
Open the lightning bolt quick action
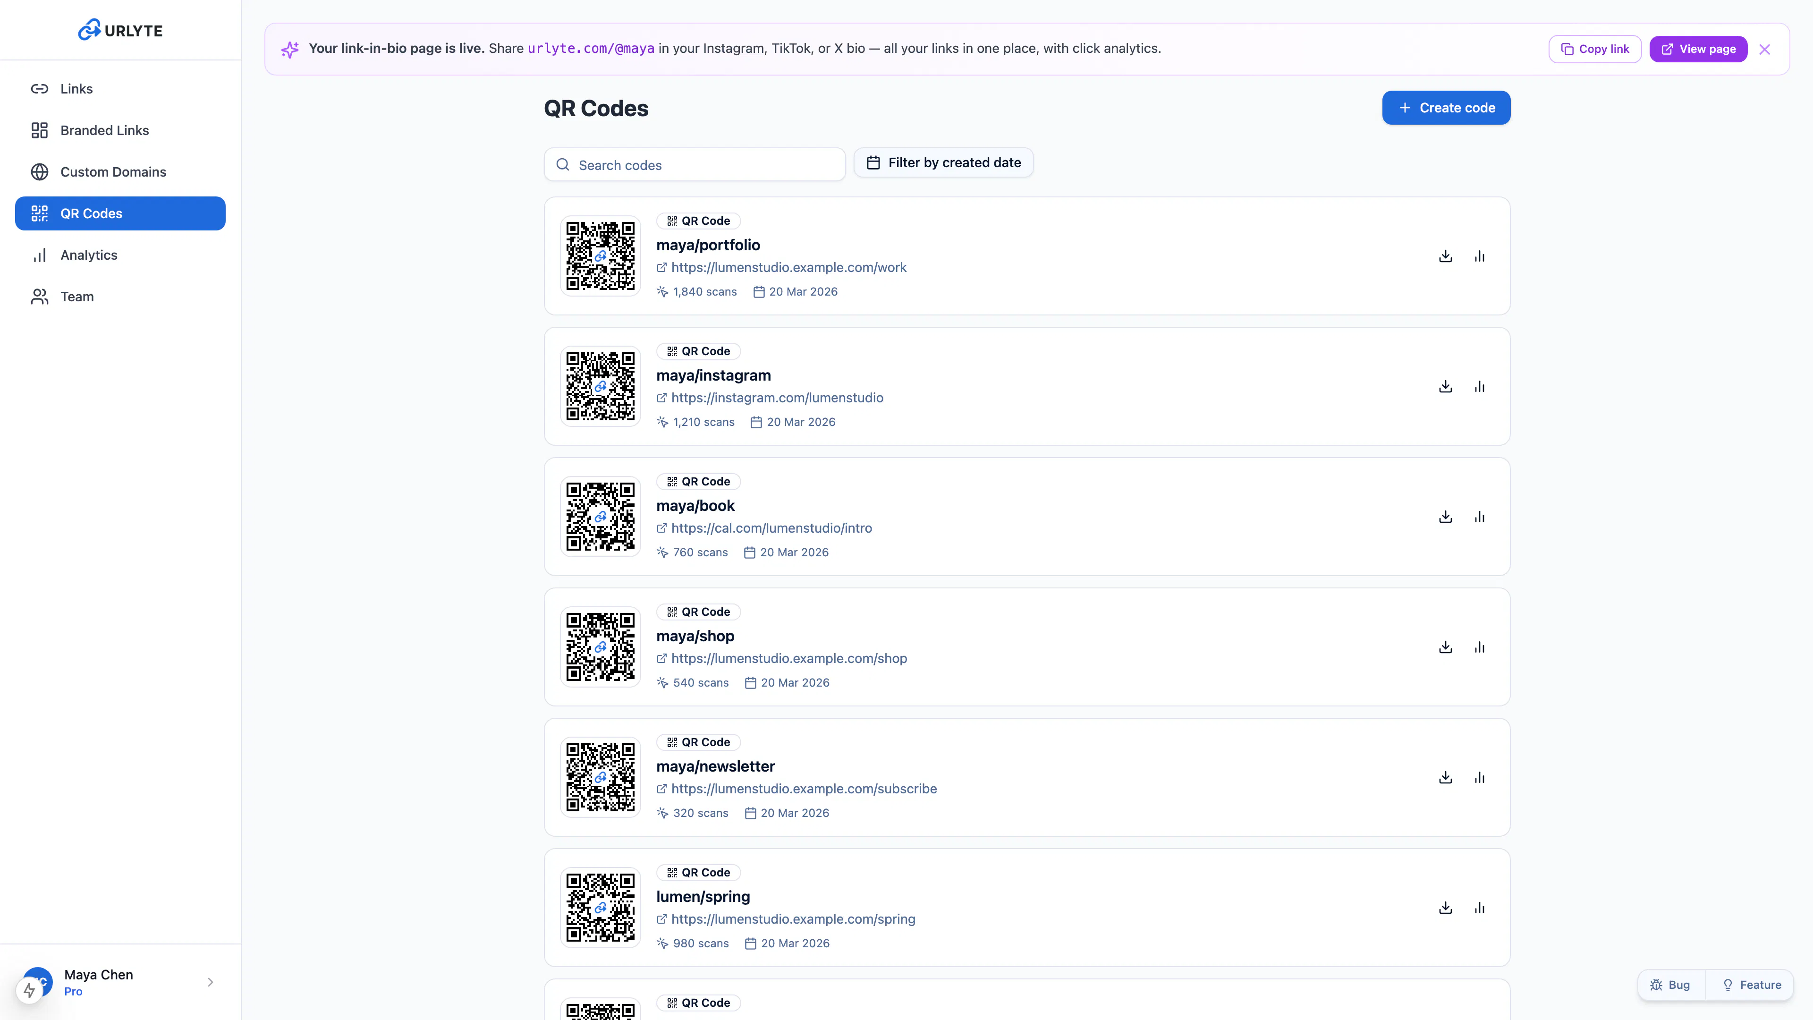click(x=29, y=990)
